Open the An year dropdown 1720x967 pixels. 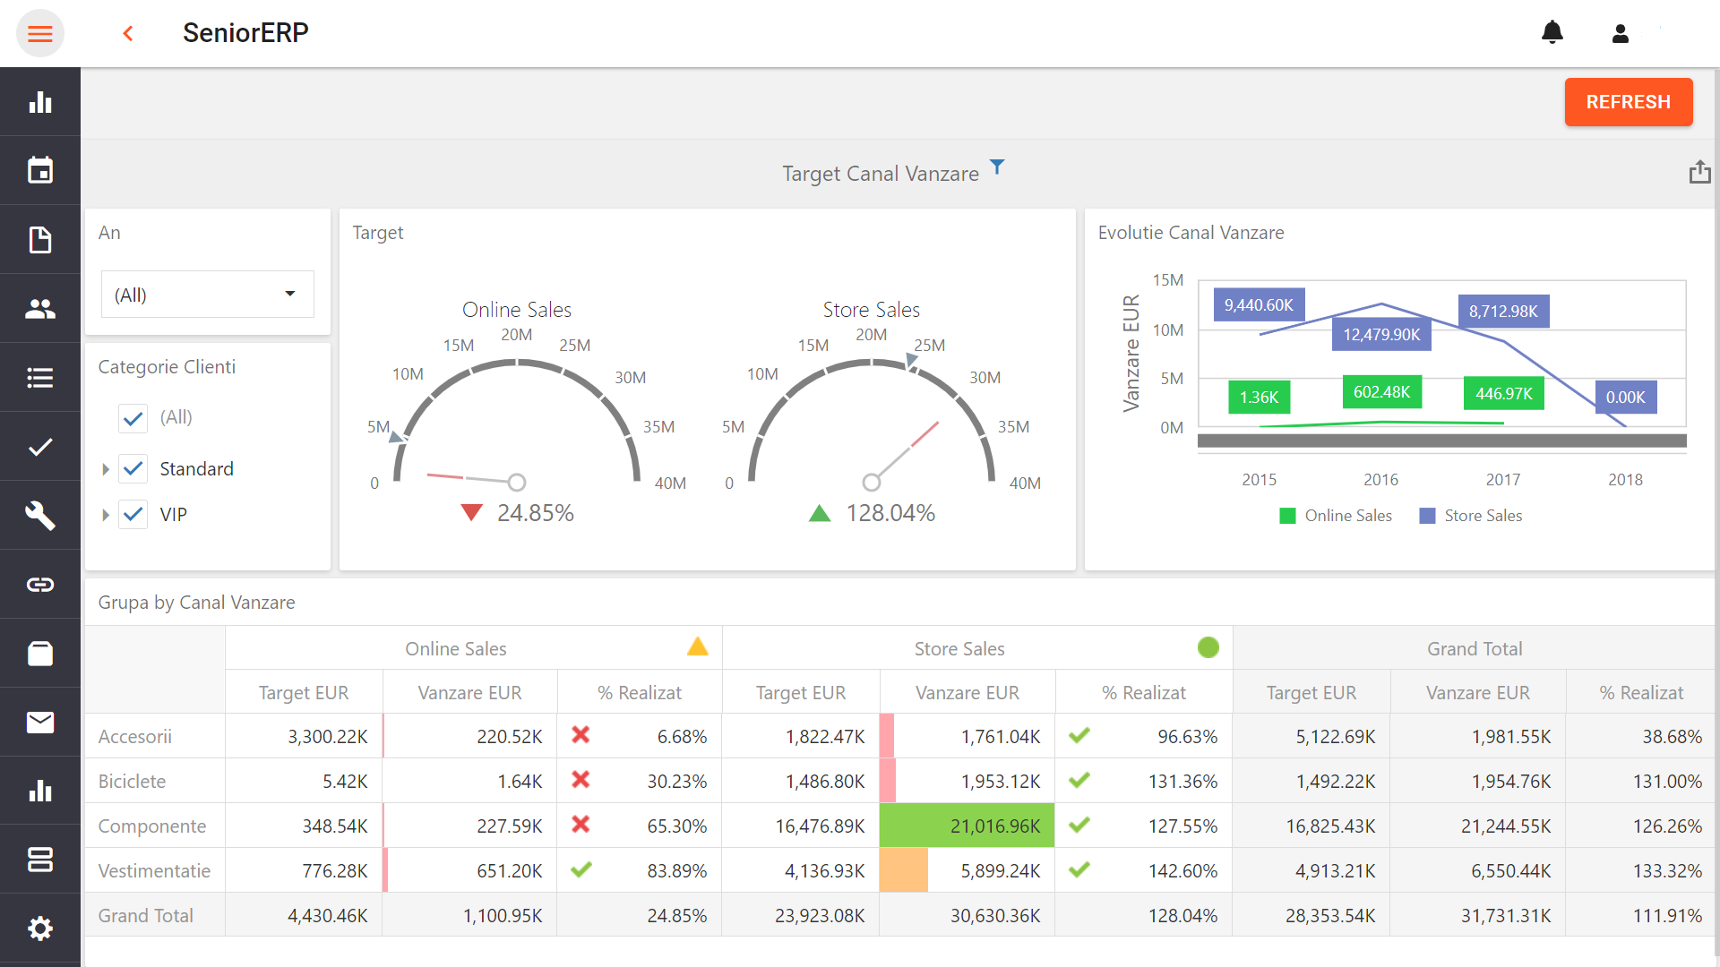208,295
